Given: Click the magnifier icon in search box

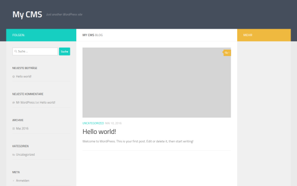Looking at the screenshot, I should pos(16,52).
